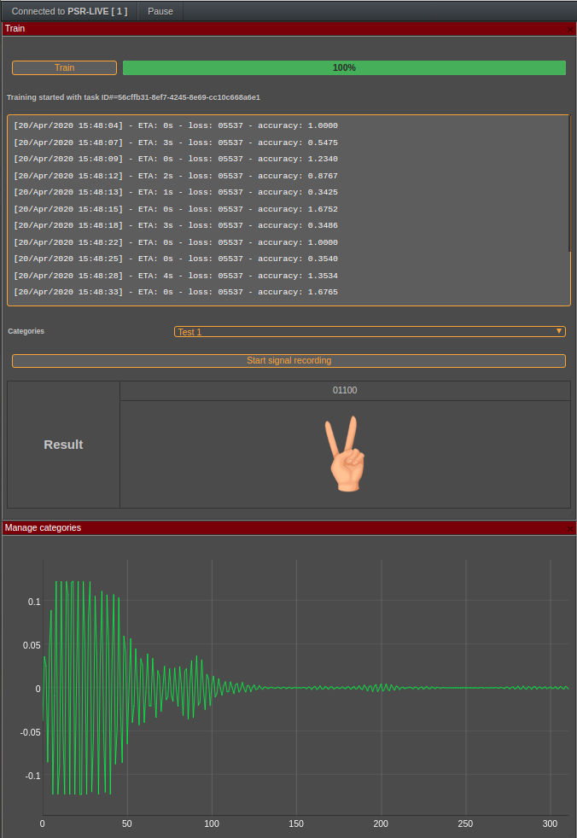The image size is (577, 838).
Task: Open the Test 1 categories combo box
Action: click(x=369, y=331)
